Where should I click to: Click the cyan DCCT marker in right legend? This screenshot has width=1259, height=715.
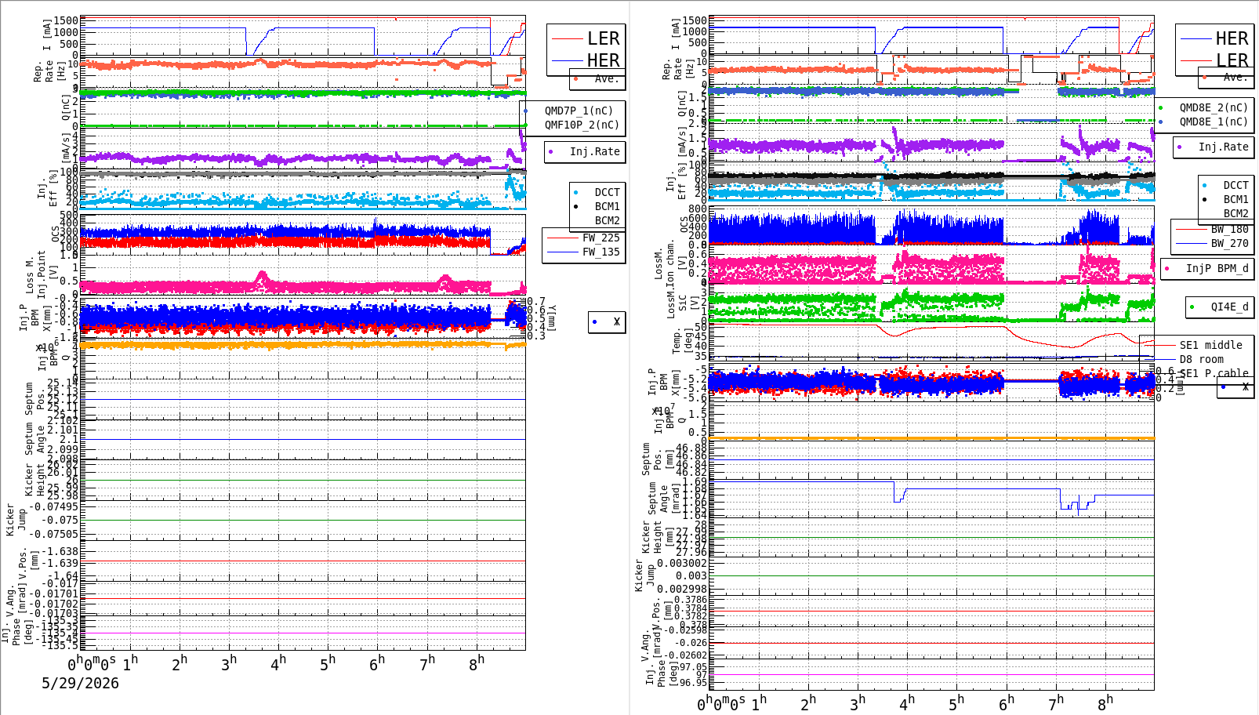coord(1205,186)
